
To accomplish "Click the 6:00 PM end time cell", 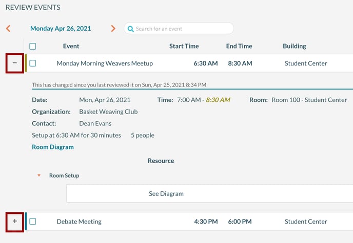I will pos(240,222).
